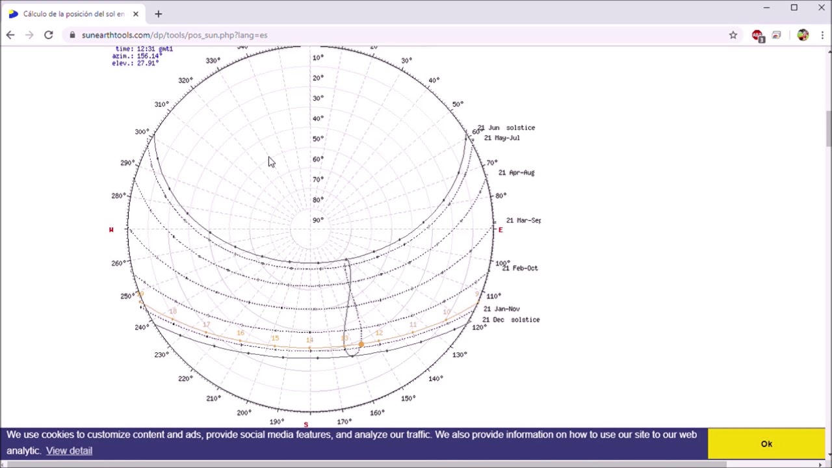Click the vertical page scrollbar thumb
Viewport: 832px width, 468px height.
(x=828, y=128)
